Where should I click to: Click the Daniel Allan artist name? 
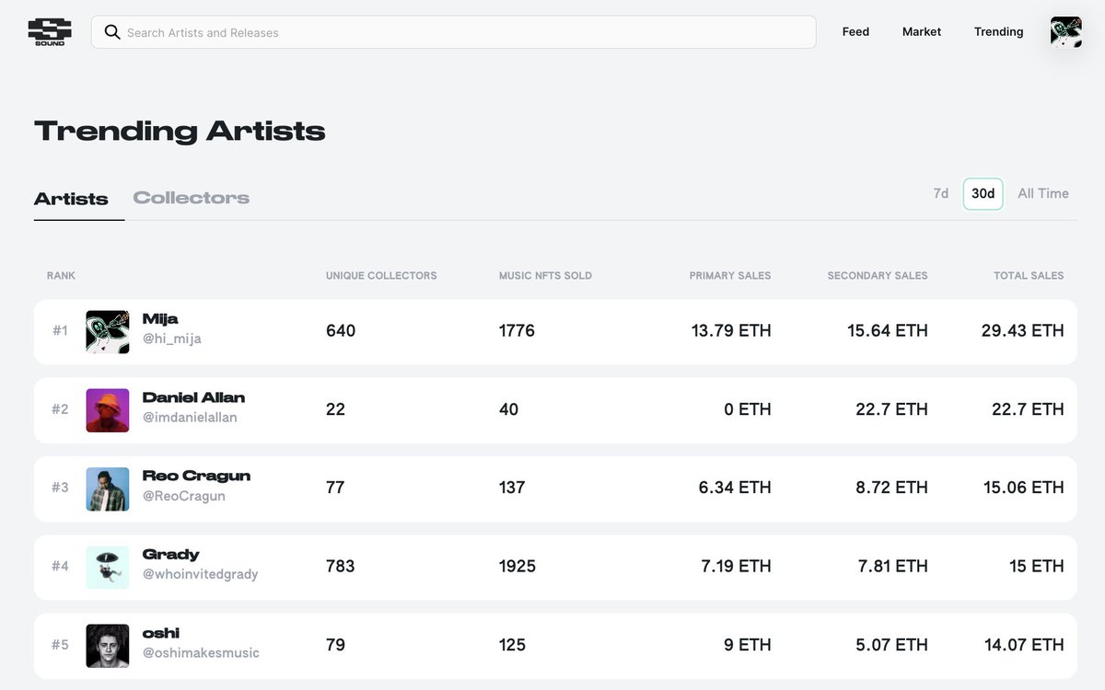point(193,397)
